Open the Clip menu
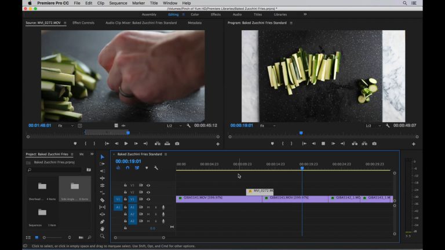The image size is (445, 250). tap(101, 3)
